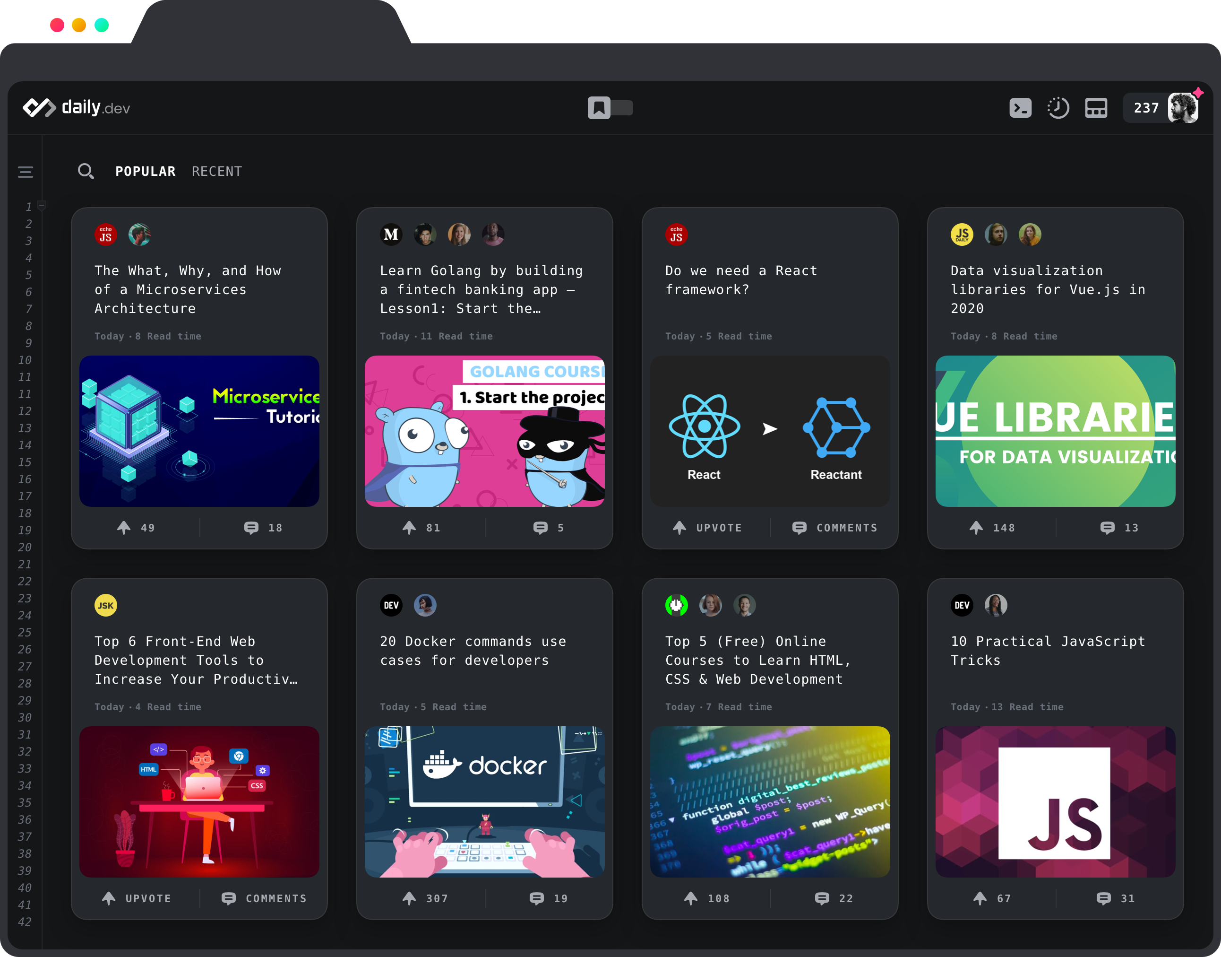
Task: Upvote the Golang article with 81 votes
Action: [x=421, y=528]
